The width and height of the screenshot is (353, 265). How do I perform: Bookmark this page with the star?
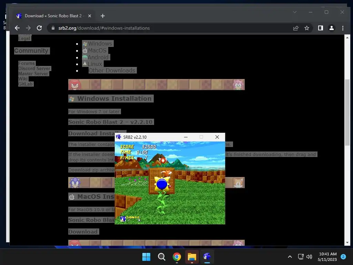[306, 28]
